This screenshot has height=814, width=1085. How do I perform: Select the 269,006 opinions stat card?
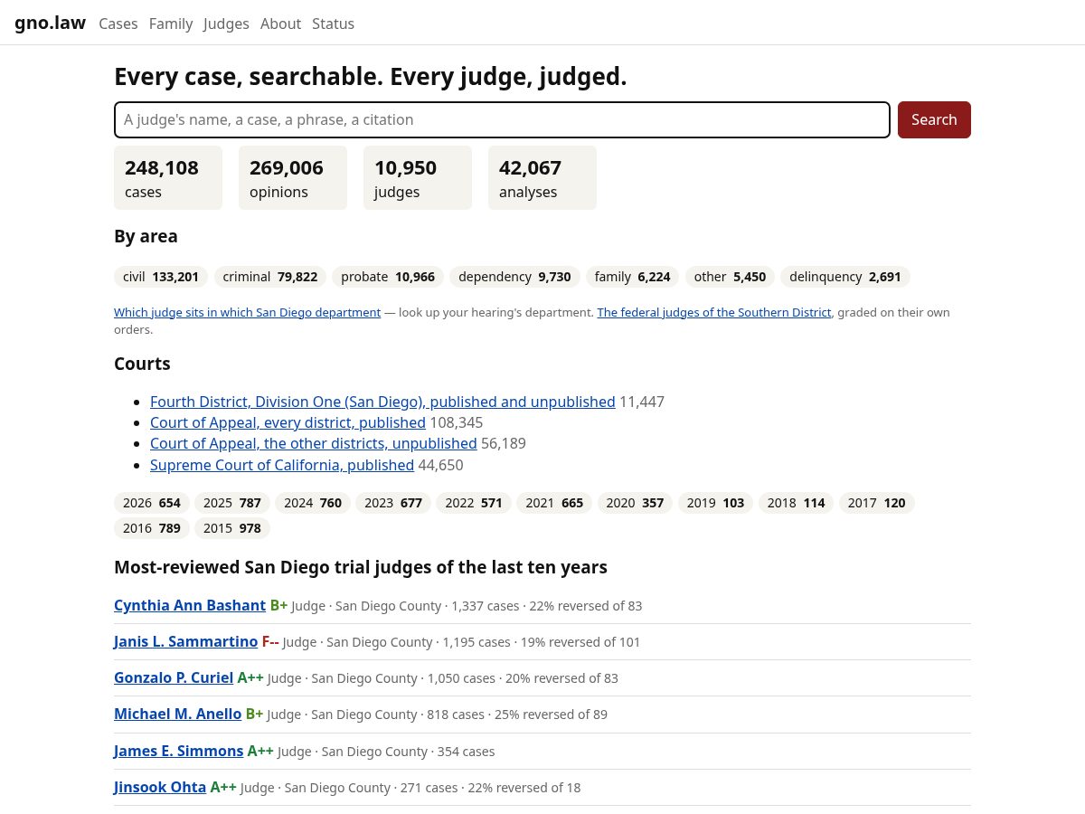[293, 177]
